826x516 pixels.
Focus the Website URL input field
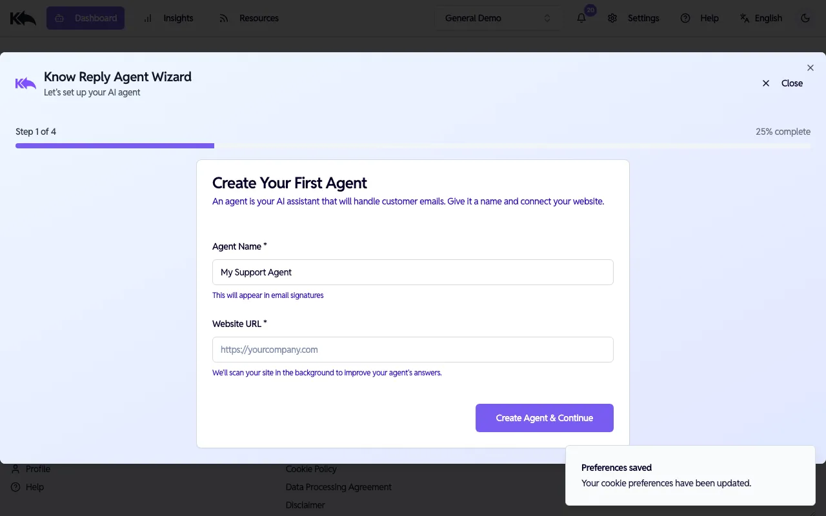click(413, 350)
